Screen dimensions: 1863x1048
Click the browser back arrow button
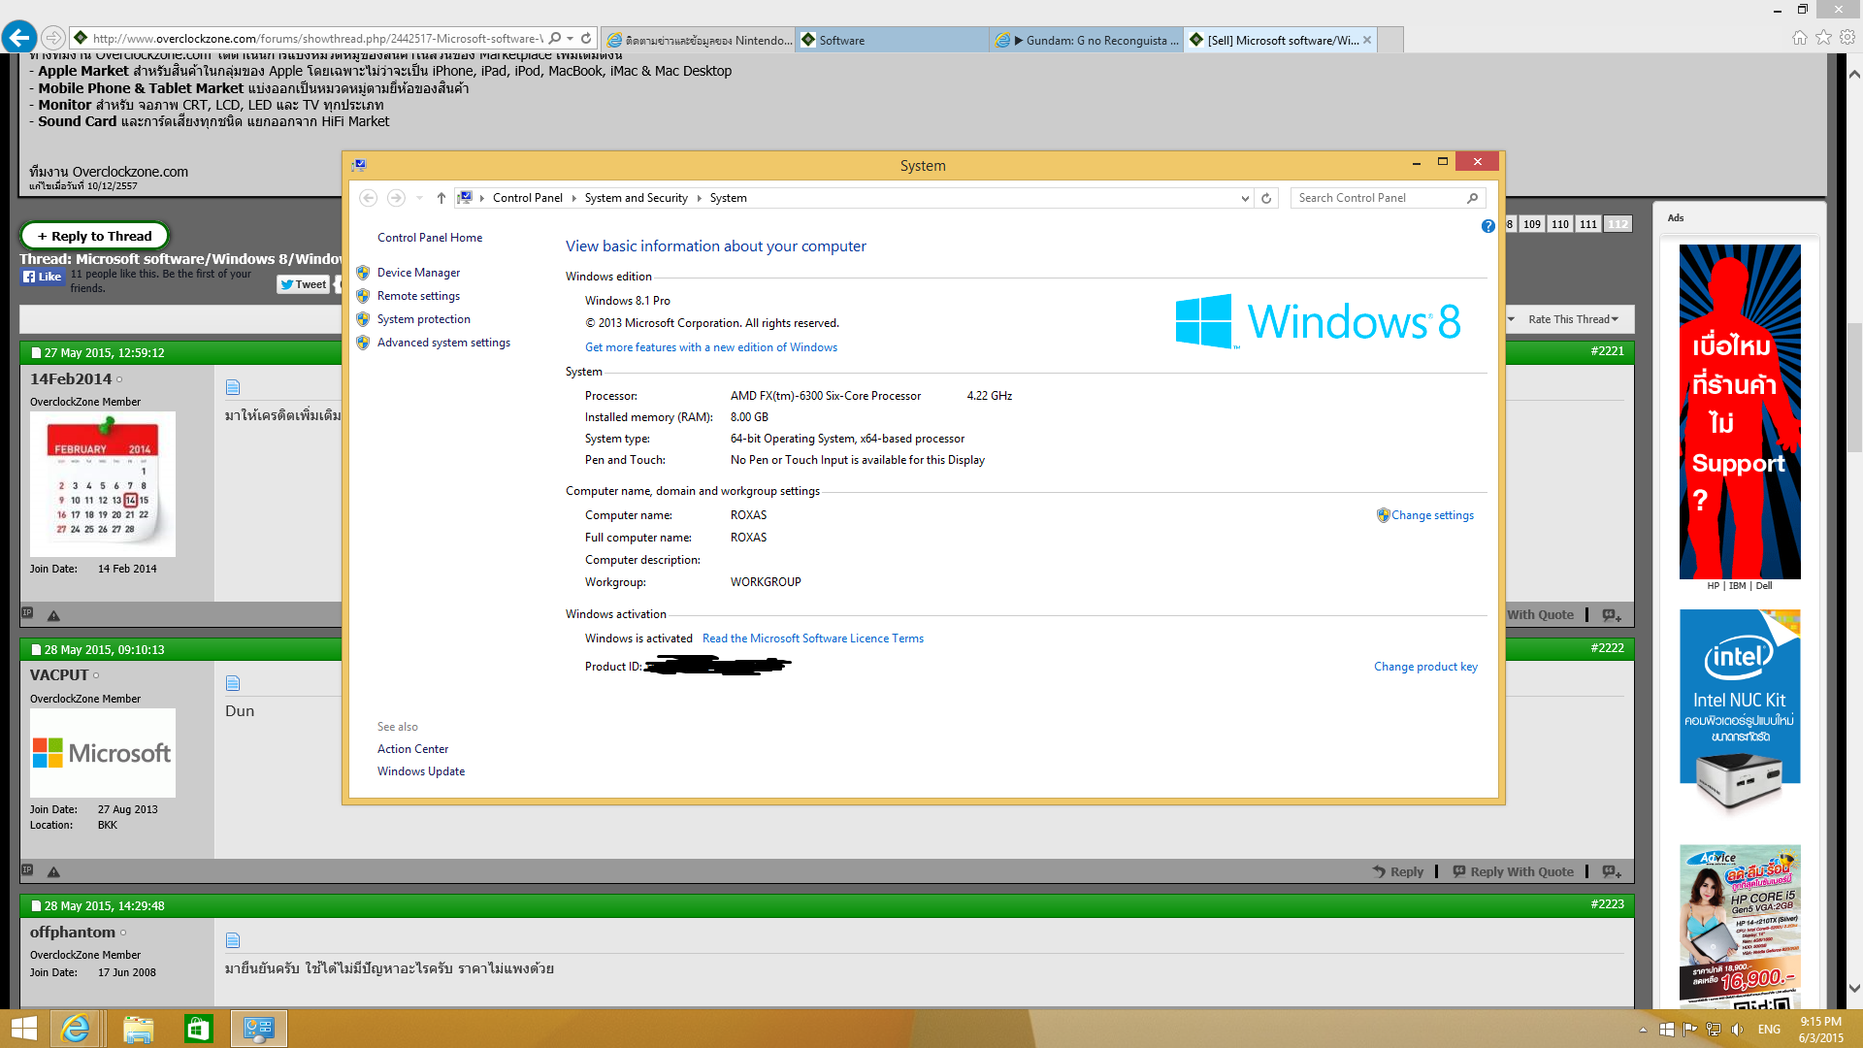19,39
